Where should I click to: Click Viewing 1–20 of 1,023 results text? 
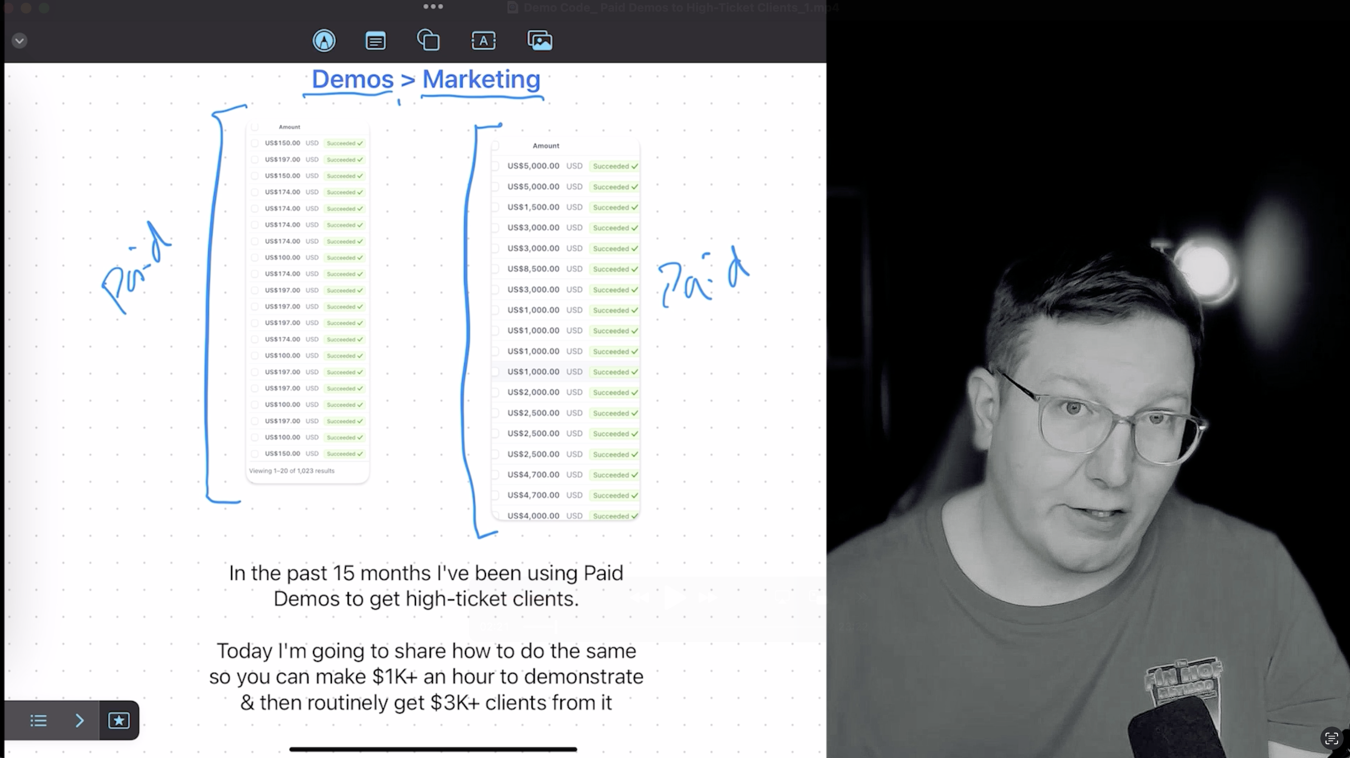(x=291, y=471)
